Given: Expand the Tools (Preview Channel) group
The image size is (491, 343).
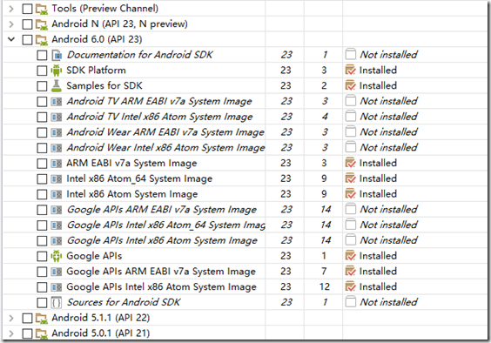Looking at the screenshot, I should pos(11,9).
